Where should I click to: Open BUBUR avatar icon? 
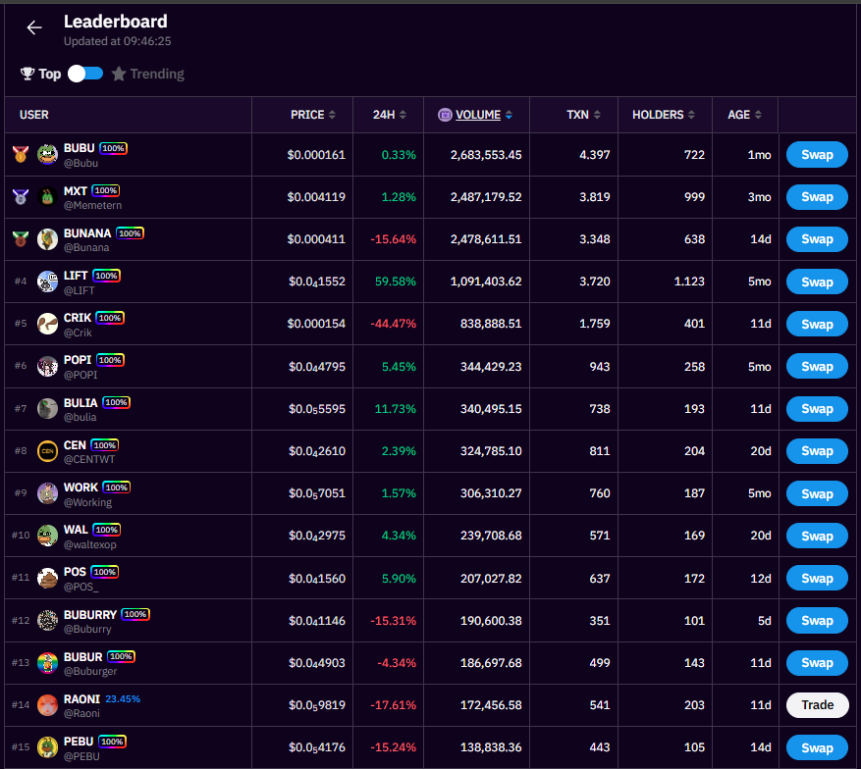coord(47,663)
